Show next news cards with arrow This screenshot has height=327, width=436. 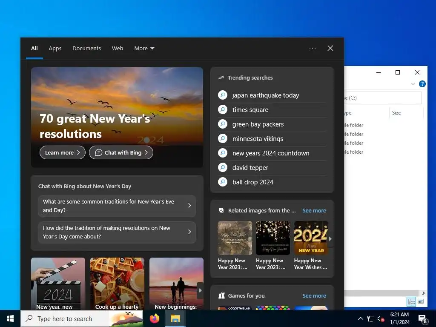(x=200, y=290)
